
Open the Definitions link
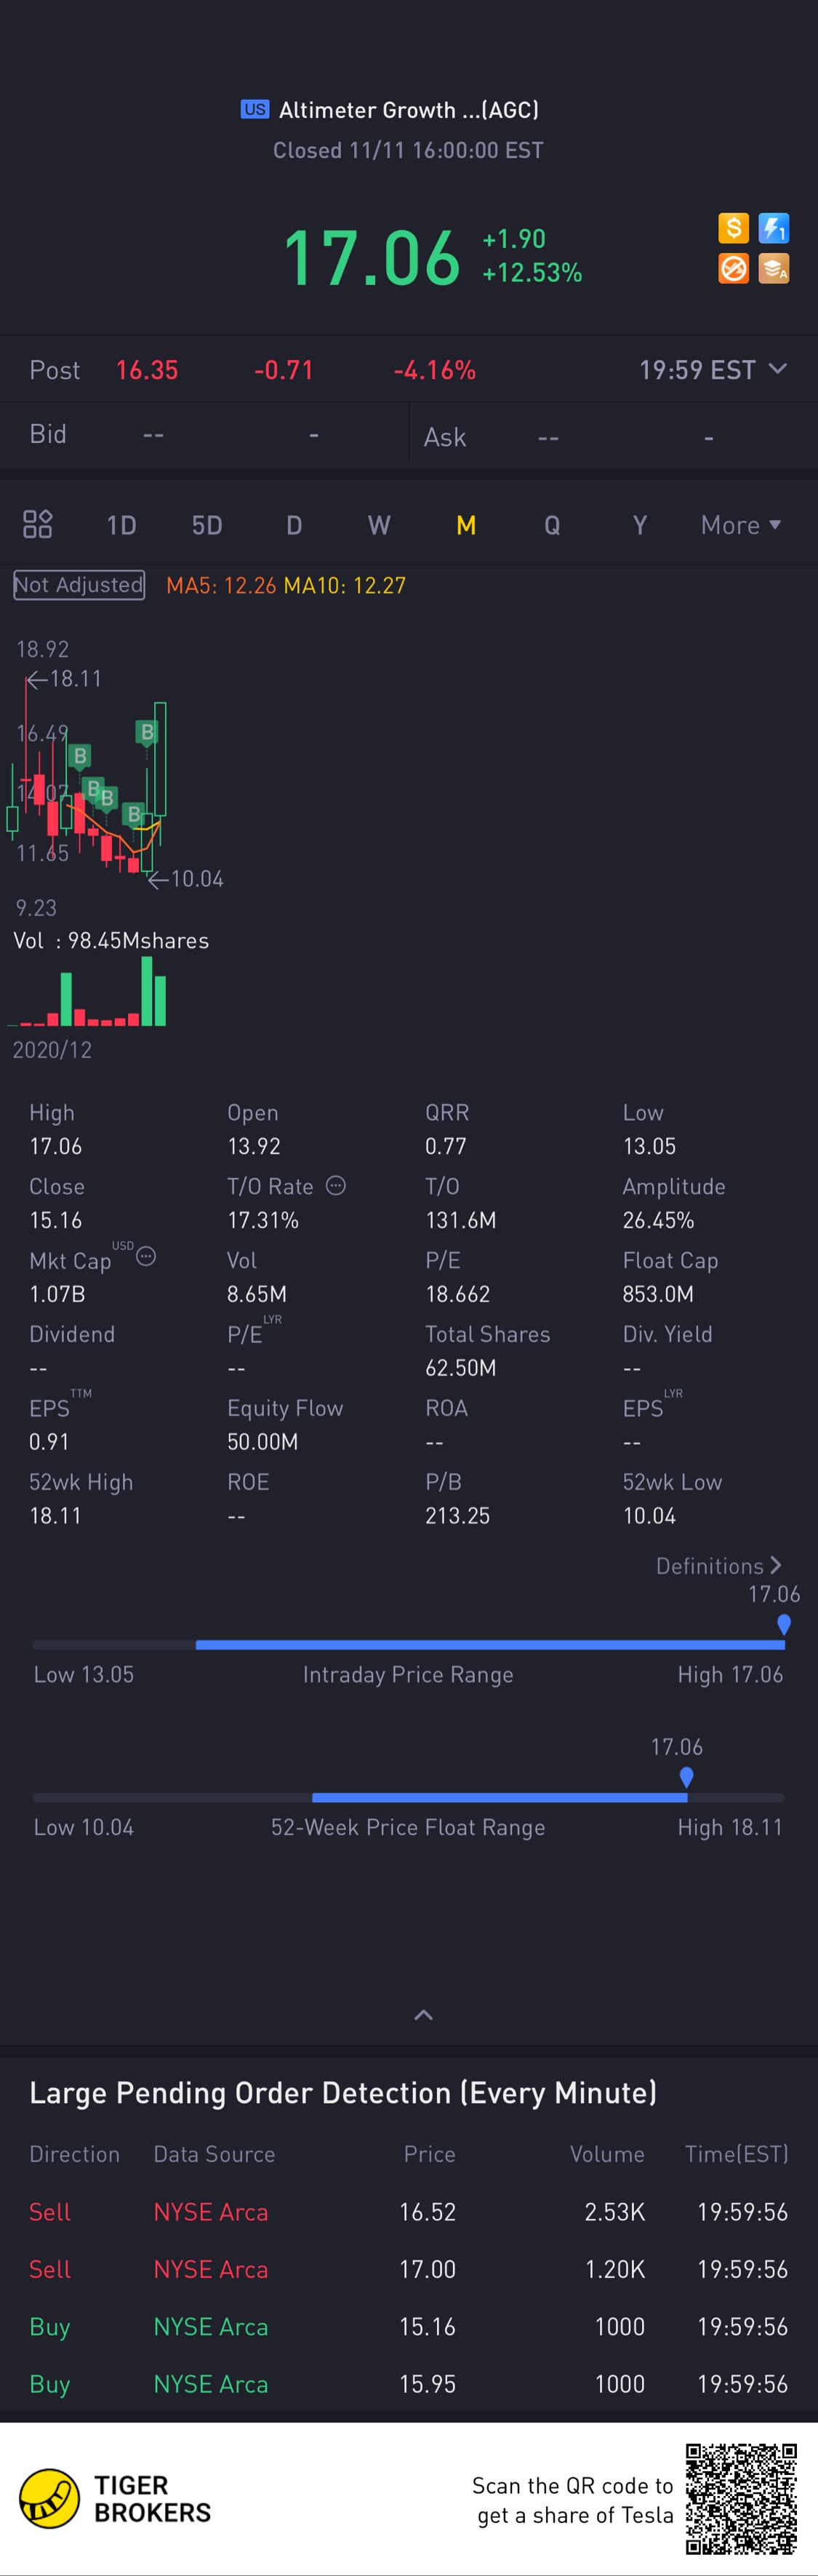[718, 1566]
